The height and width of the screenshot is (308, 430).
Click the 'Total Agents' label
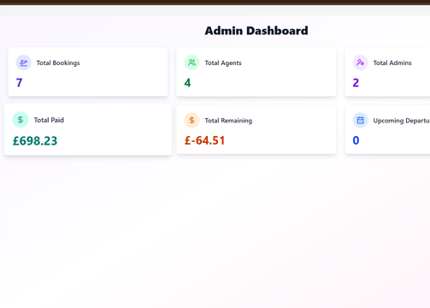223,63
